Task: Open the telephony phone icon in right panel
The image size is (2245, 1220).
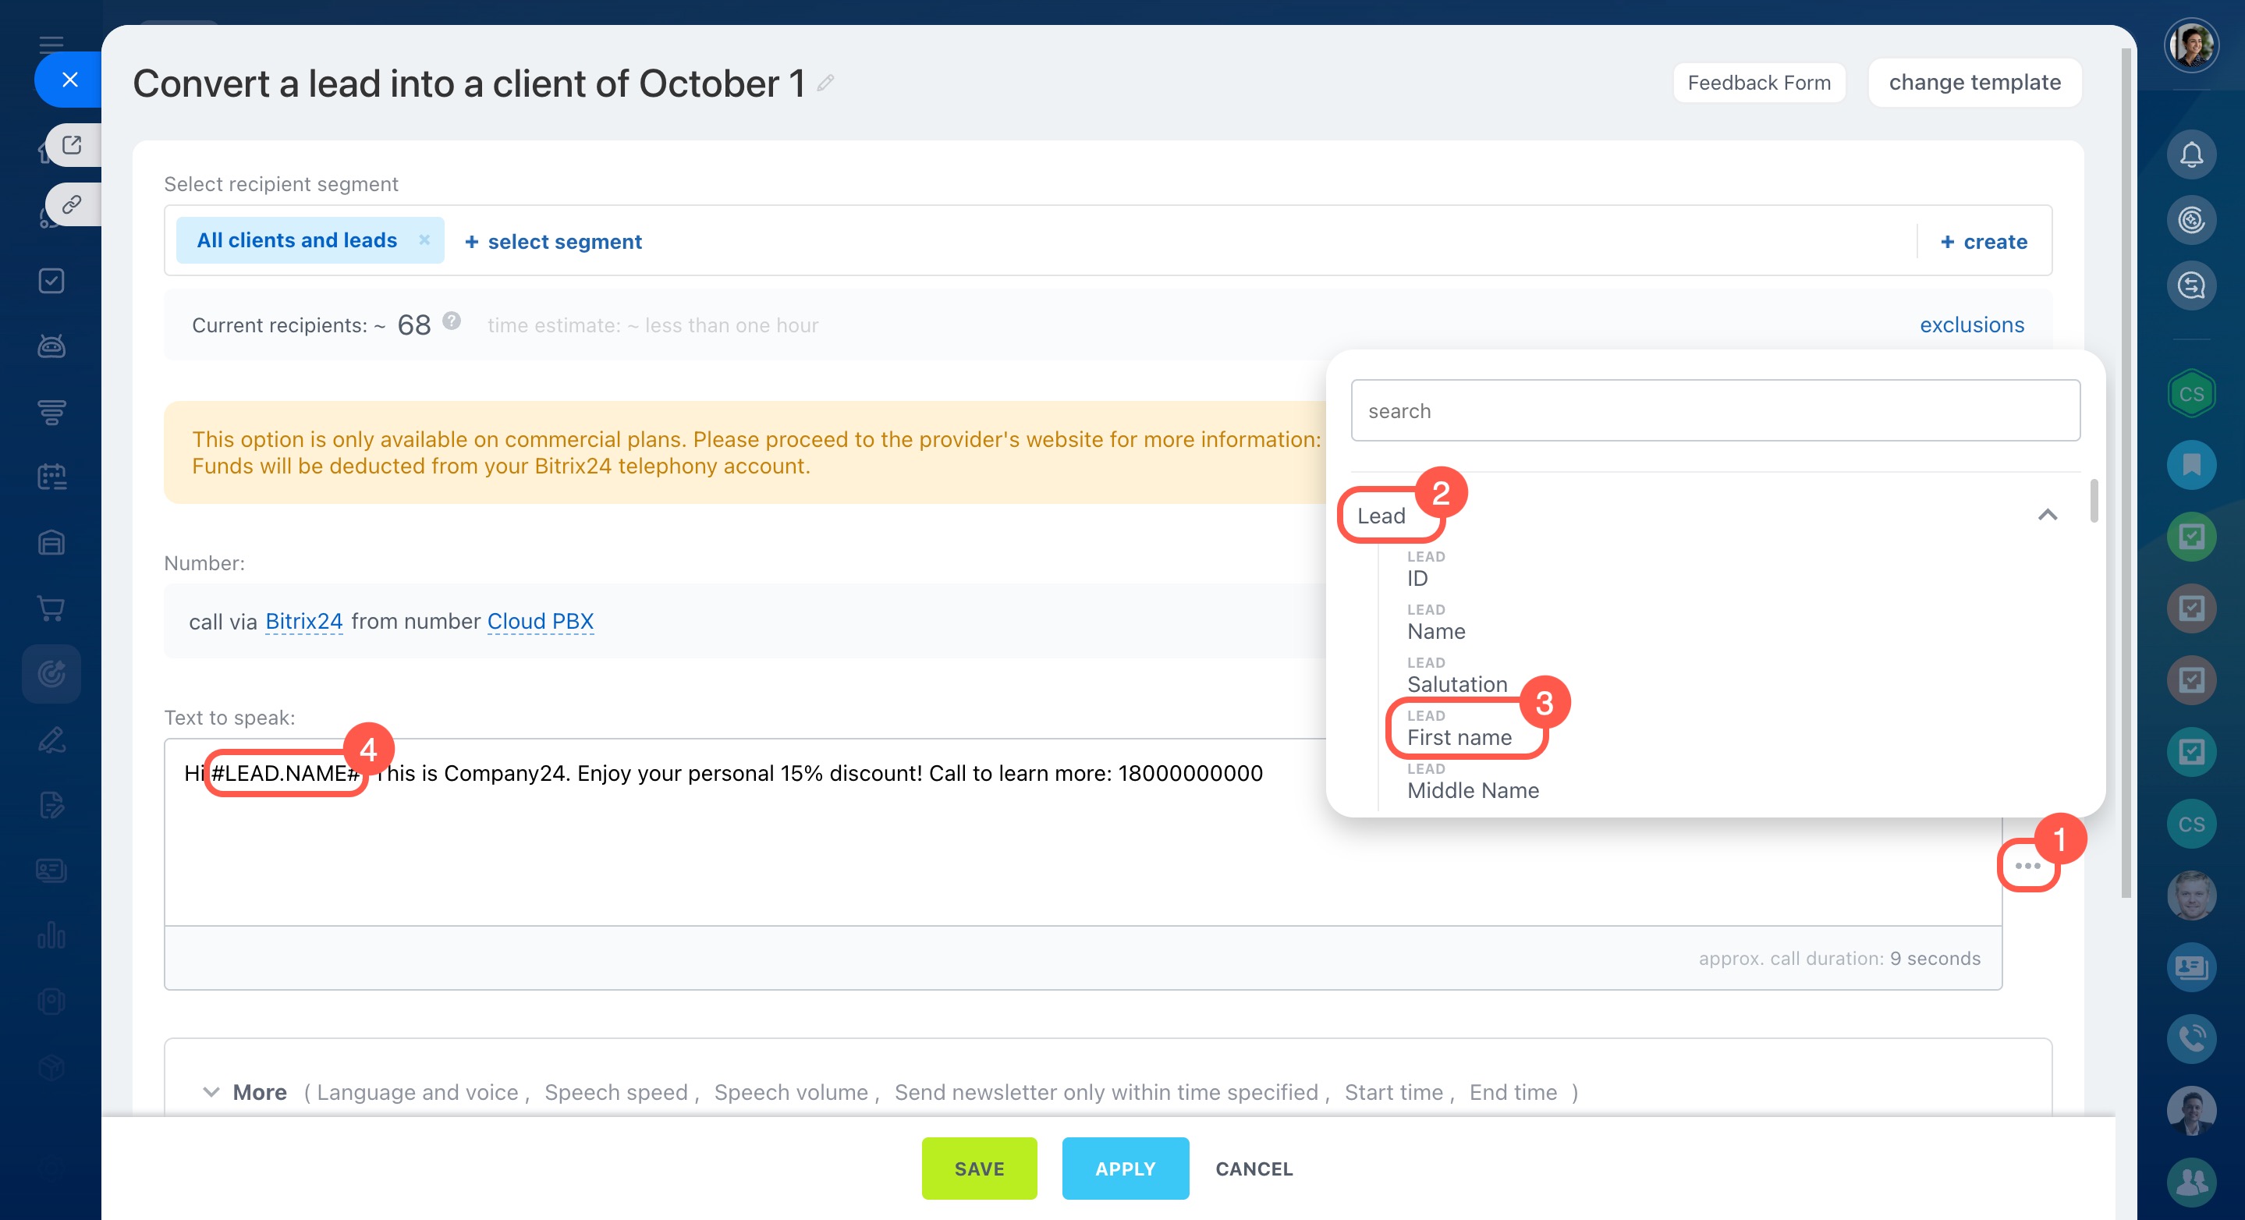Action: pos(2191,1039)
